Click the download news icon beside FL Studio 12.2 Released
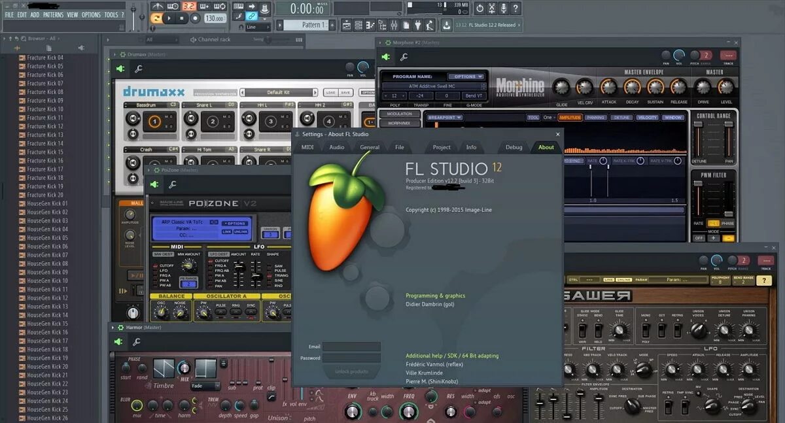The width and height of the screenshot is (785, 423). (x=446, y=25)
